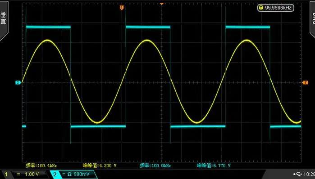Click the cyan frequency measurement 100.0kHz
The height and width of the screenshot is (179, 315).
tap(155, 166)
